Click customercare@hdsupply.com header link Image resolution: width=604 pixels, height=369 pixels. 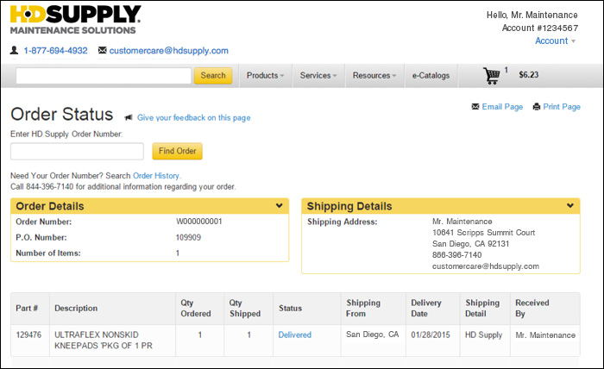[169, 50]
